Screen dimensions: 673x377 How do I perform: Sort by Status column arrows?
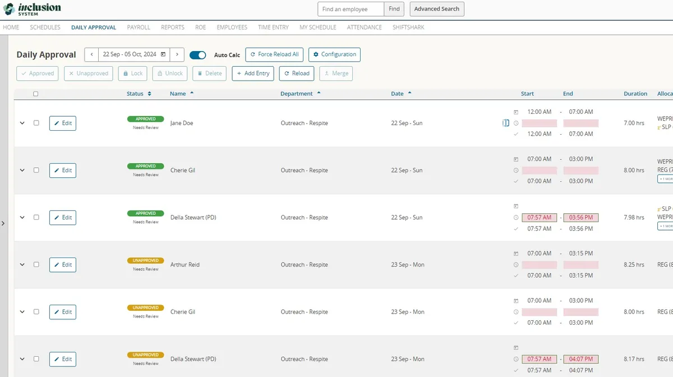click(x=149, y=94)
